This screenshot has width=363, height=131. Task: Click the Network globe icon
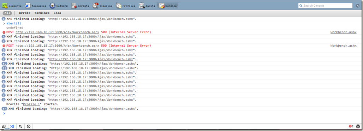tap(52, 6)
